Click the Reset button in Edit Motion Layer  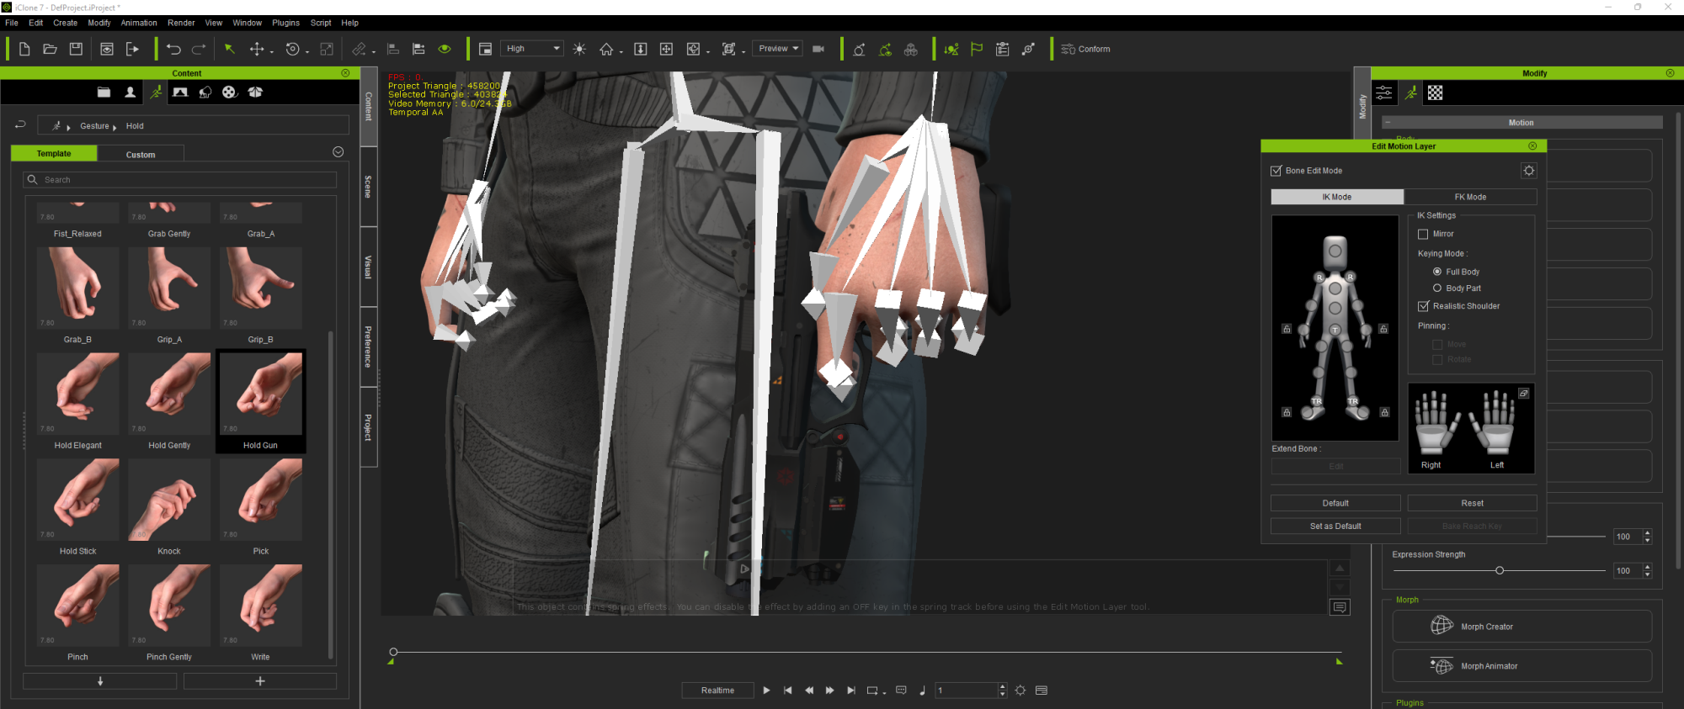[x=1472, y=503]
